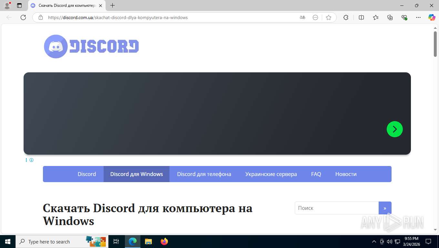Screen dimensions: 439x248
Task: Click the translate page icon
Action: [302, 17]
